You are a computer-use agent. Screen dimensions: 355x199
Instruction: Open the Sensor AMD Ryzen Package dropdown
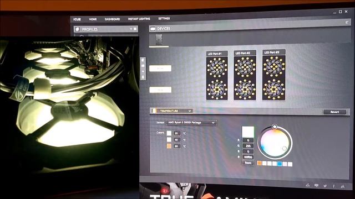[191, 123]
